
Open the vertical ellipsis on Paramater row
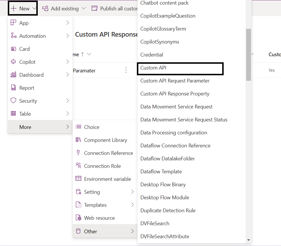pyautogui.click(x=126, y=70)
